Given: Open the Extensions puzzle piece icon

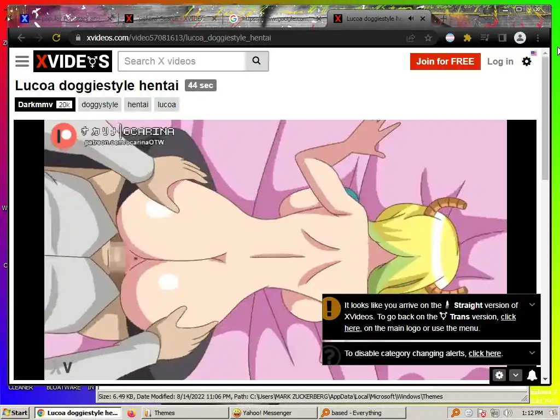Looking at the screenshot, I should point(467,38).
